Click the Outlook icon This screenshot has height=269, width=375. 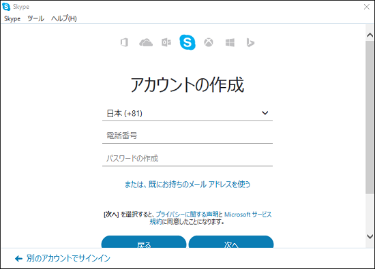[166, 42]
